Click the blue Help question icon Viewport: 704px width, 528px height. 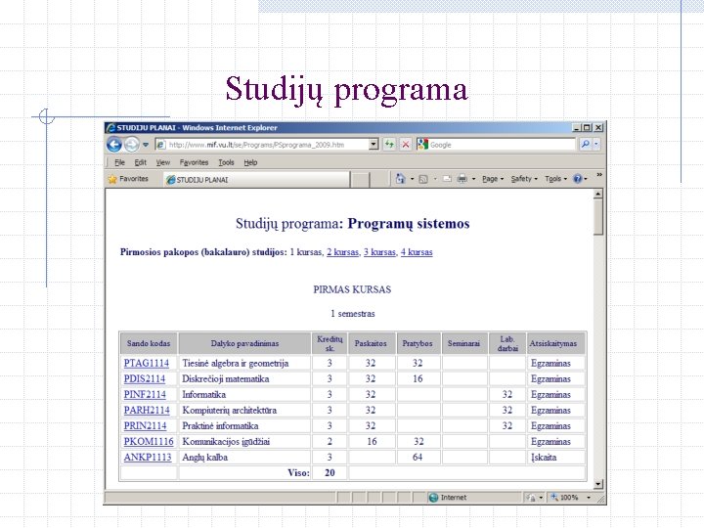click(x=578, y=179)
